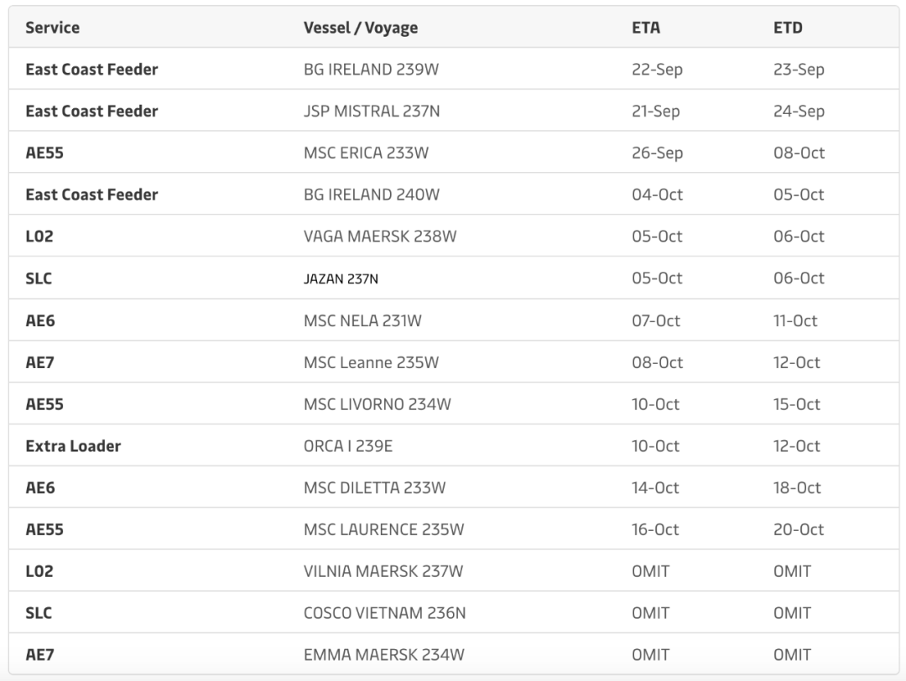Select the Extra Loader service cell
Viewport: 906px width, 681px height.
point(73,446)
